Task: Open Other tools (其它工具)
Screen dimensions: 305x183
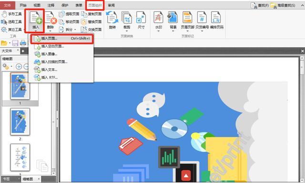Action: [x=11, y=30]
